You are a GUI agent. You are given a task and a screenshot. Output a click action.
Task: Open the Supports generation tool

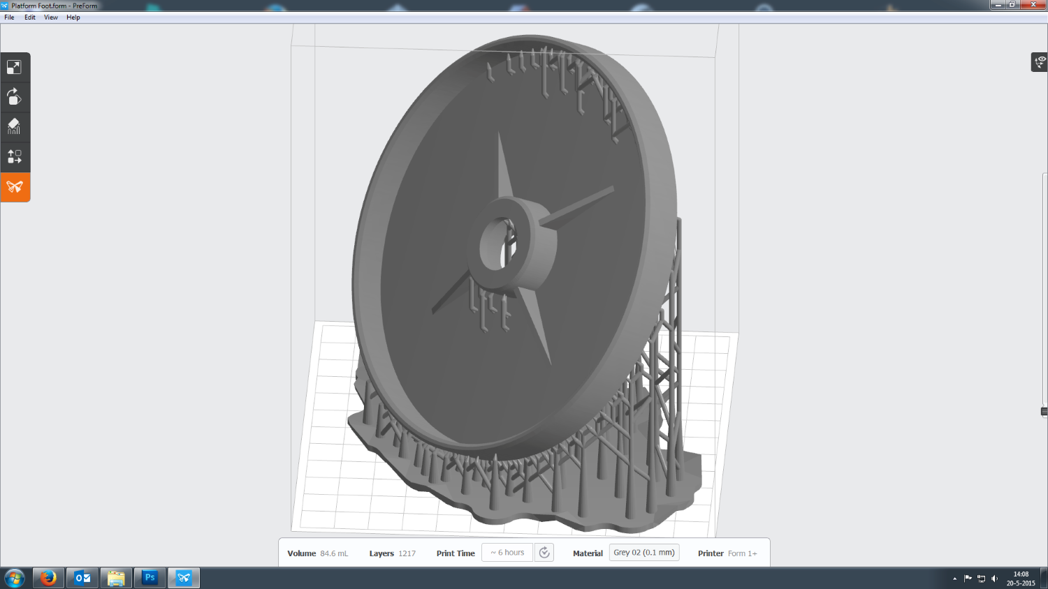click(15, 127)
